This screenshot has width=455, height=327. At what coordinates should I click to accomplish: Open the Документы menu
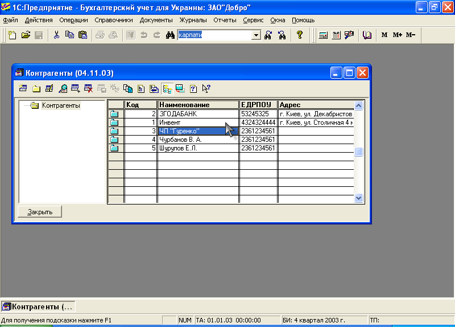156,20
